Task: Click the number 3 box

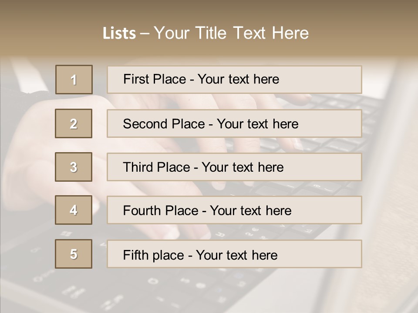Action: 74,167
